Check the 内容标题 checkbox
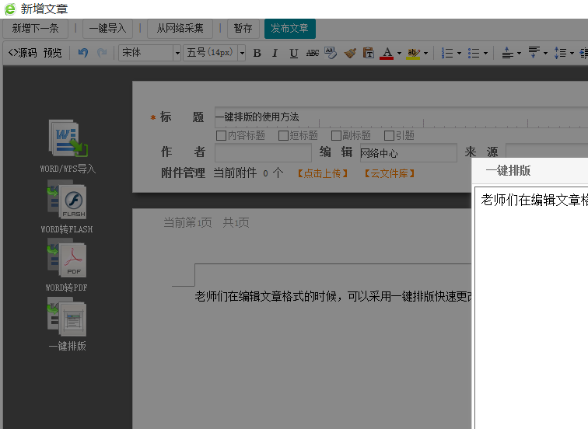Image resolution: width=588 pixels, height=429 pixels. tap(221, 135)
